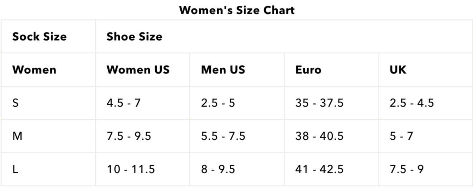Select the UK column header
The width and height of the screenshot is (473, 195).
click(398, 70)
